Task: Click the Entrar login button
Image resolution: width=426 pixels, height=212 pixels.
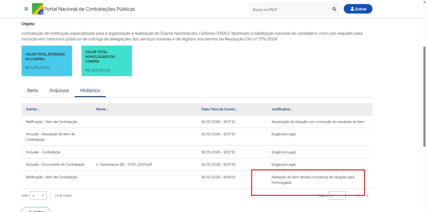Action: point(358,9)
